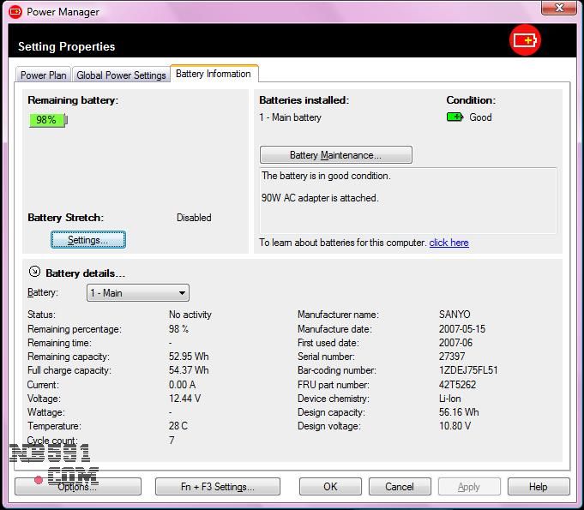Follow the 'click here' batteries link
Image resolution: width=584 pixels, height=510 pixels.
[449, 243]
